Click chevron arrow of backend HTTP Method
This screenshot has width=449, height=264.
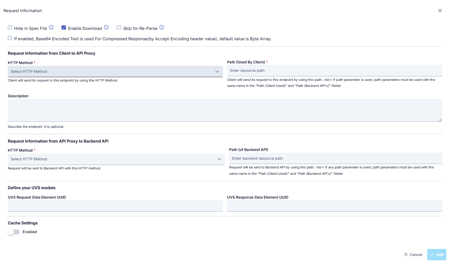coord(219,159)
